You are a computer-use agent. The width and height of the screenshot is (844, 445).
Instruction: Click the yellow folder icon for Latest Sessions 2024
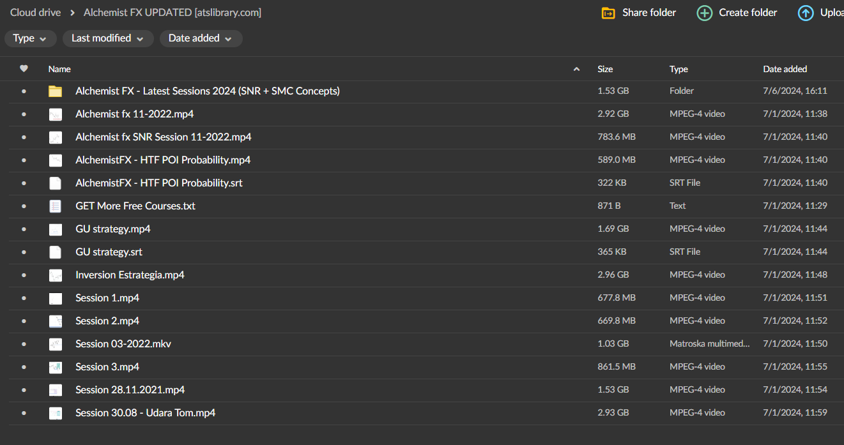click(56, 91)
